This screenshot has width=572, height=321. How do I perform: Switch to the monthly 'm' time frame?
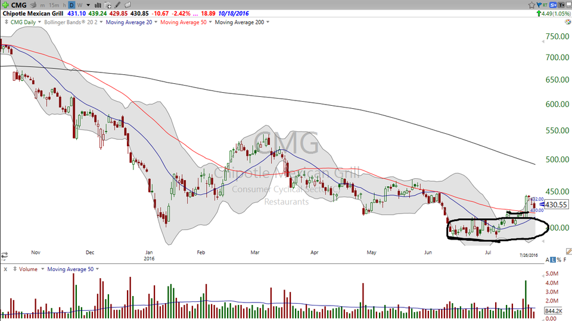click(43, 5)
